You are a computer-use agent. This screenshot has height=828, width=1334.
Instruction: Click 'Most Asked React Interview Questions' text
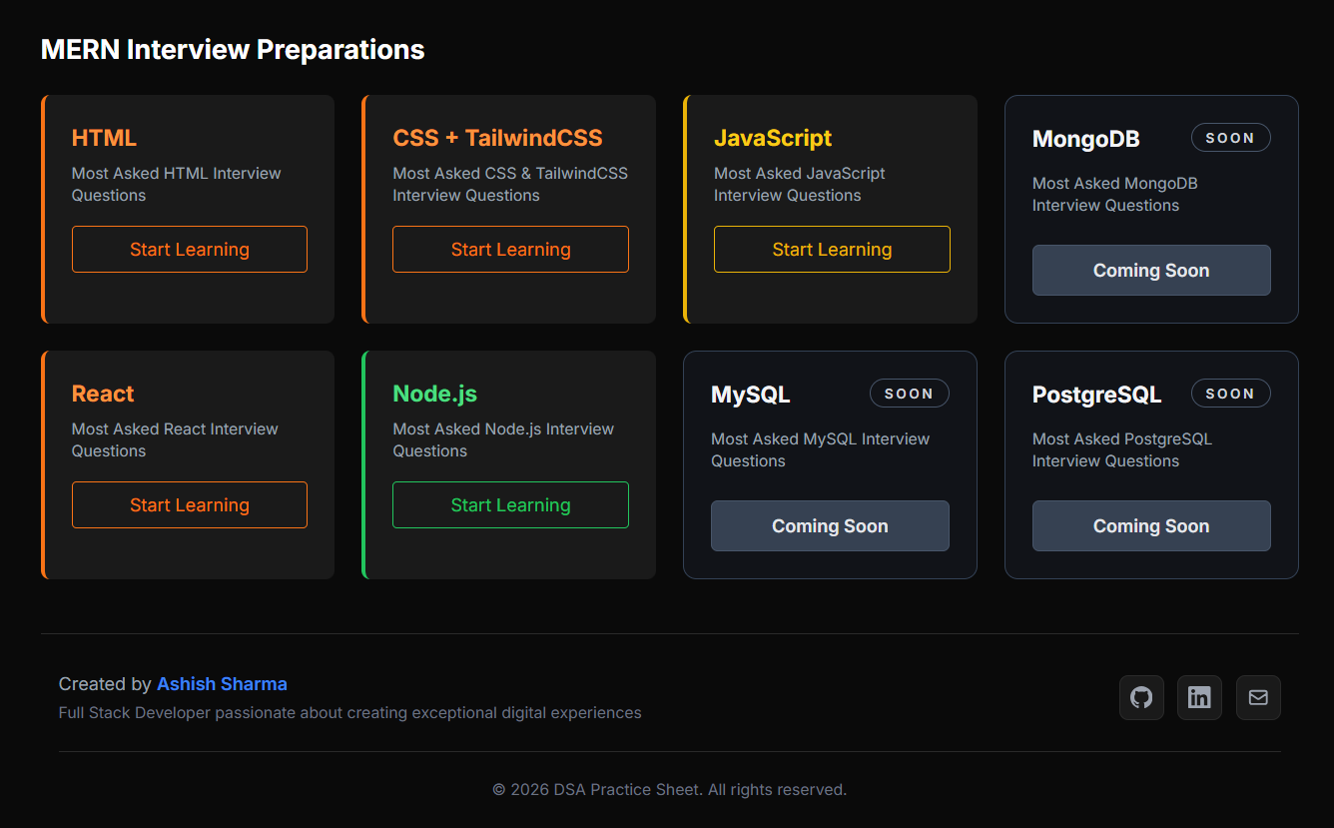(175, 439)
